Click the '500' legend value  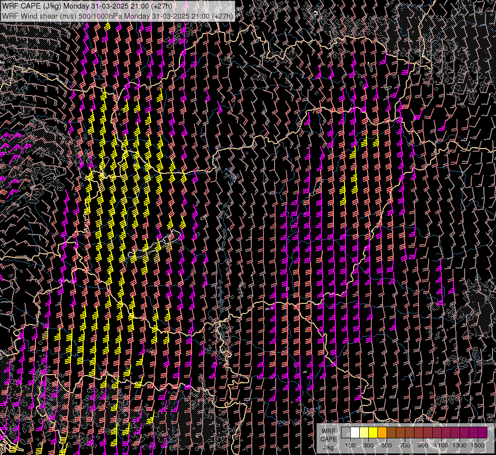pyautogui.click(x=387, y=445)
